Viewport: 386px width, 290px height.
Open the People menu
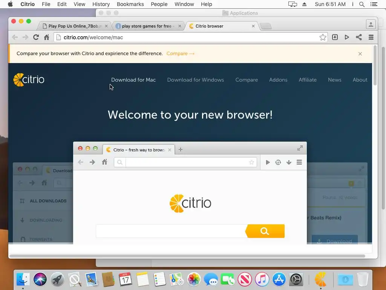point(159,4)
